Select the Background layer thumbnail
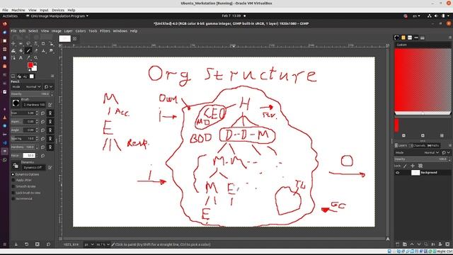 pos(415,173)
